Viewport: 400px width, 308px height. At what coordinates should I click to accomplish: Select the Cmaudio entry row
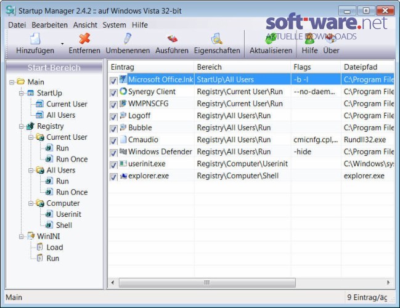tap(251, 140)
